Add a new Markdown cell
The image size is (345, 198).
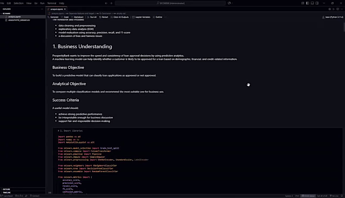pos(77,17)
